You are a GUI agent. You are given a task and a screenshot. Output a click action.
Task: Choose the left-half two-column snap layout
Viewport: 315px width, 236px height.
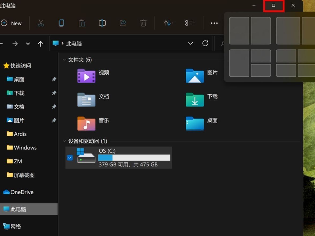[239, 31]
